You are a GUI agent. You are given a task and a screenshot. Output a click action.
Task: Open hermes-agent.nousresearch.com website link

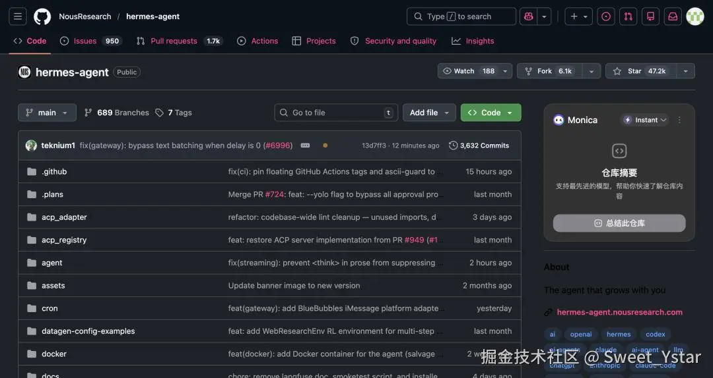(619, 312)
